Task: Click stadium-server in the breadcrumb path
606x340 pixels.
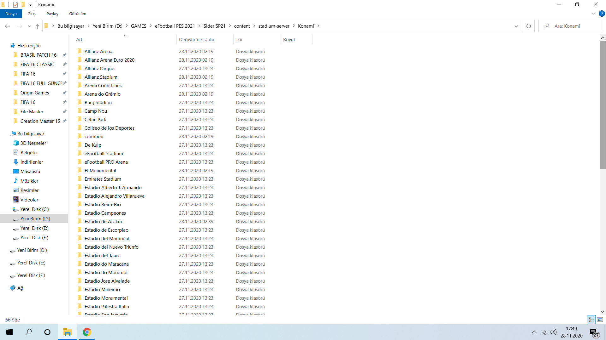Action: click(274, 26)
